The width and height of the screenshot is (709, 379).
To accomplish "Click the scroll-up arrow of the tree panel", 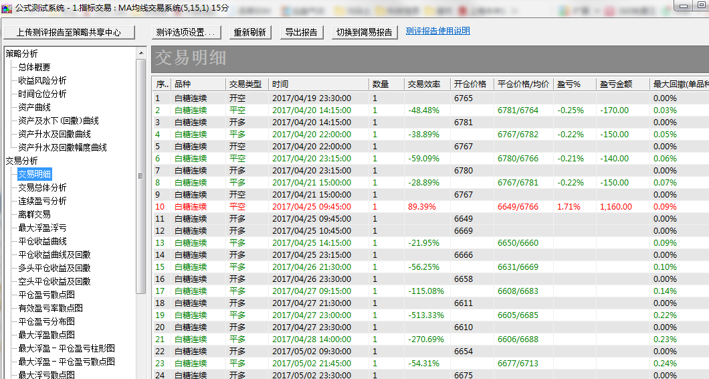I will [x=140, y=53].
